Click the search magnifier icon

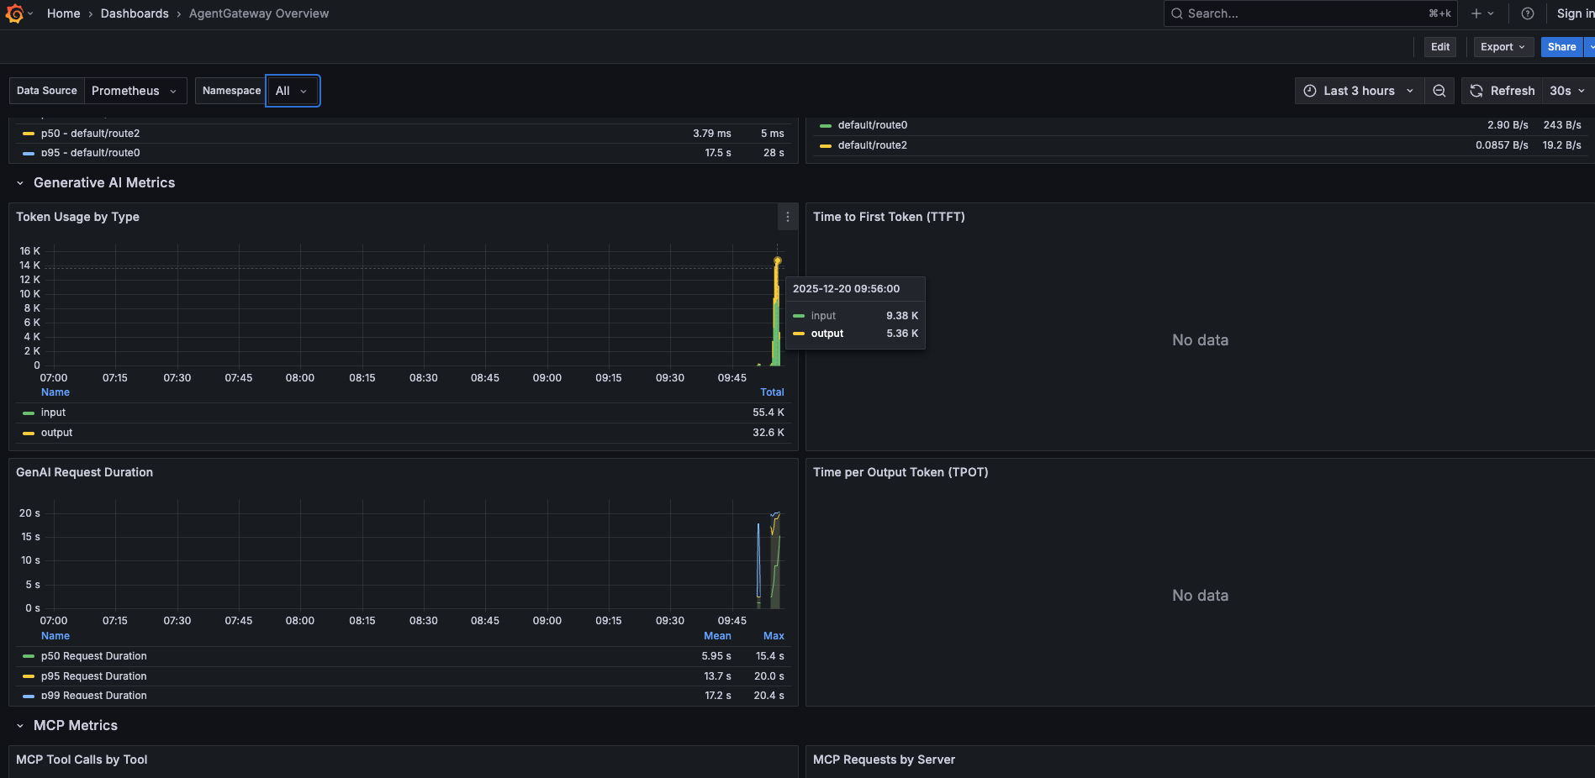point(1177,13)
